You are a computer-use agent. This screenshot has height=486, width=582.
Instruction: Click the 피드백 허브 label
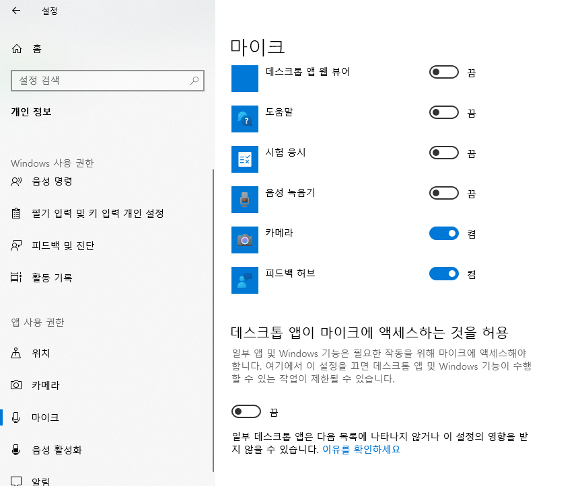pyautogui.click(x=290, y=273)
